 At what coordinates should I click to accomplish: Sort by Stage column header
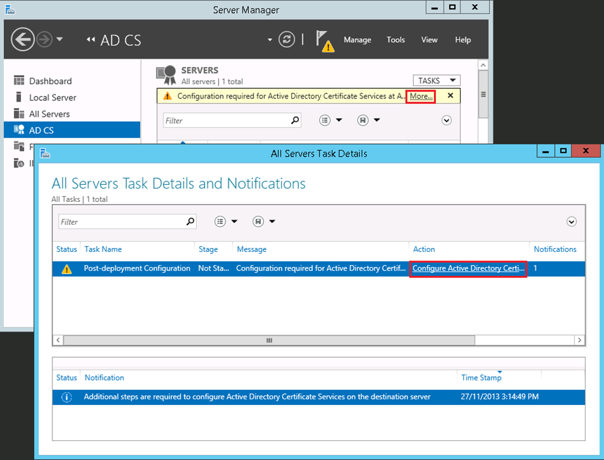[x=208, y=249]
